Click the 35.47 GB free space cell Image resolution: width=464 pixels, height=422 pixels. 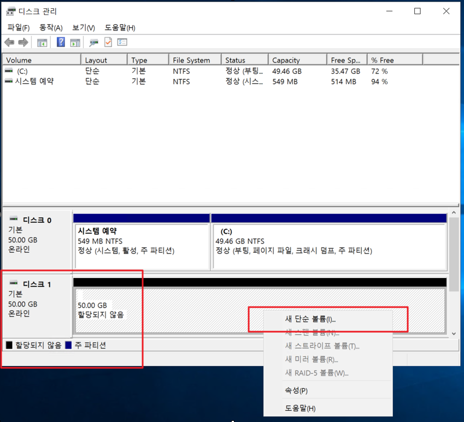(345, 71)
